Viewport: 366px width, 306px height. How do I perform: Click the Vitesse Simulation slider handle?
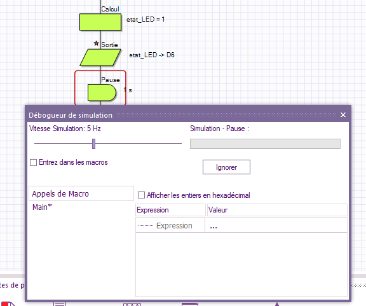(93, 144)
